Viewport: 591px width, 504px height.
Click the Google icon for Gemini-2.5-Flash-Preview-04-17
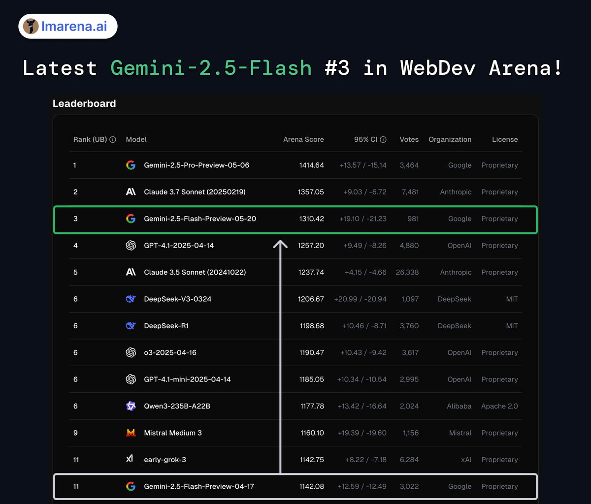coord(131,486)
